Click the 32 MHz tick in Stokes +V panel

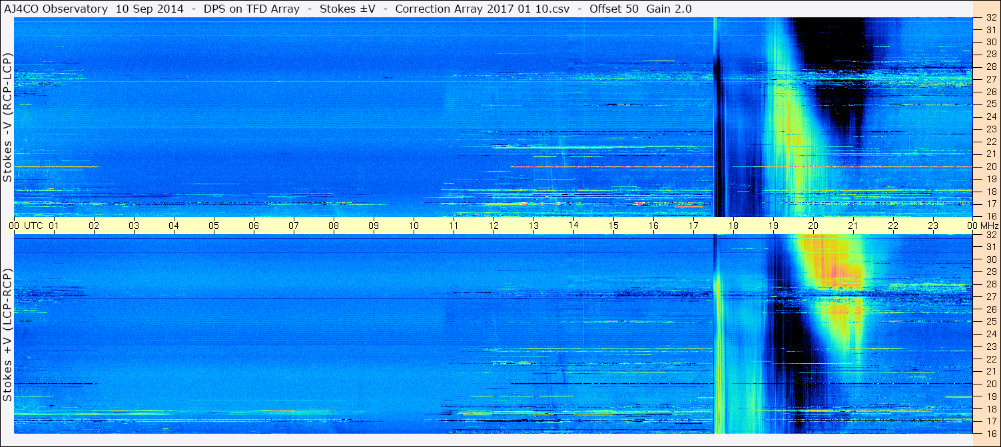coord(991,235)
